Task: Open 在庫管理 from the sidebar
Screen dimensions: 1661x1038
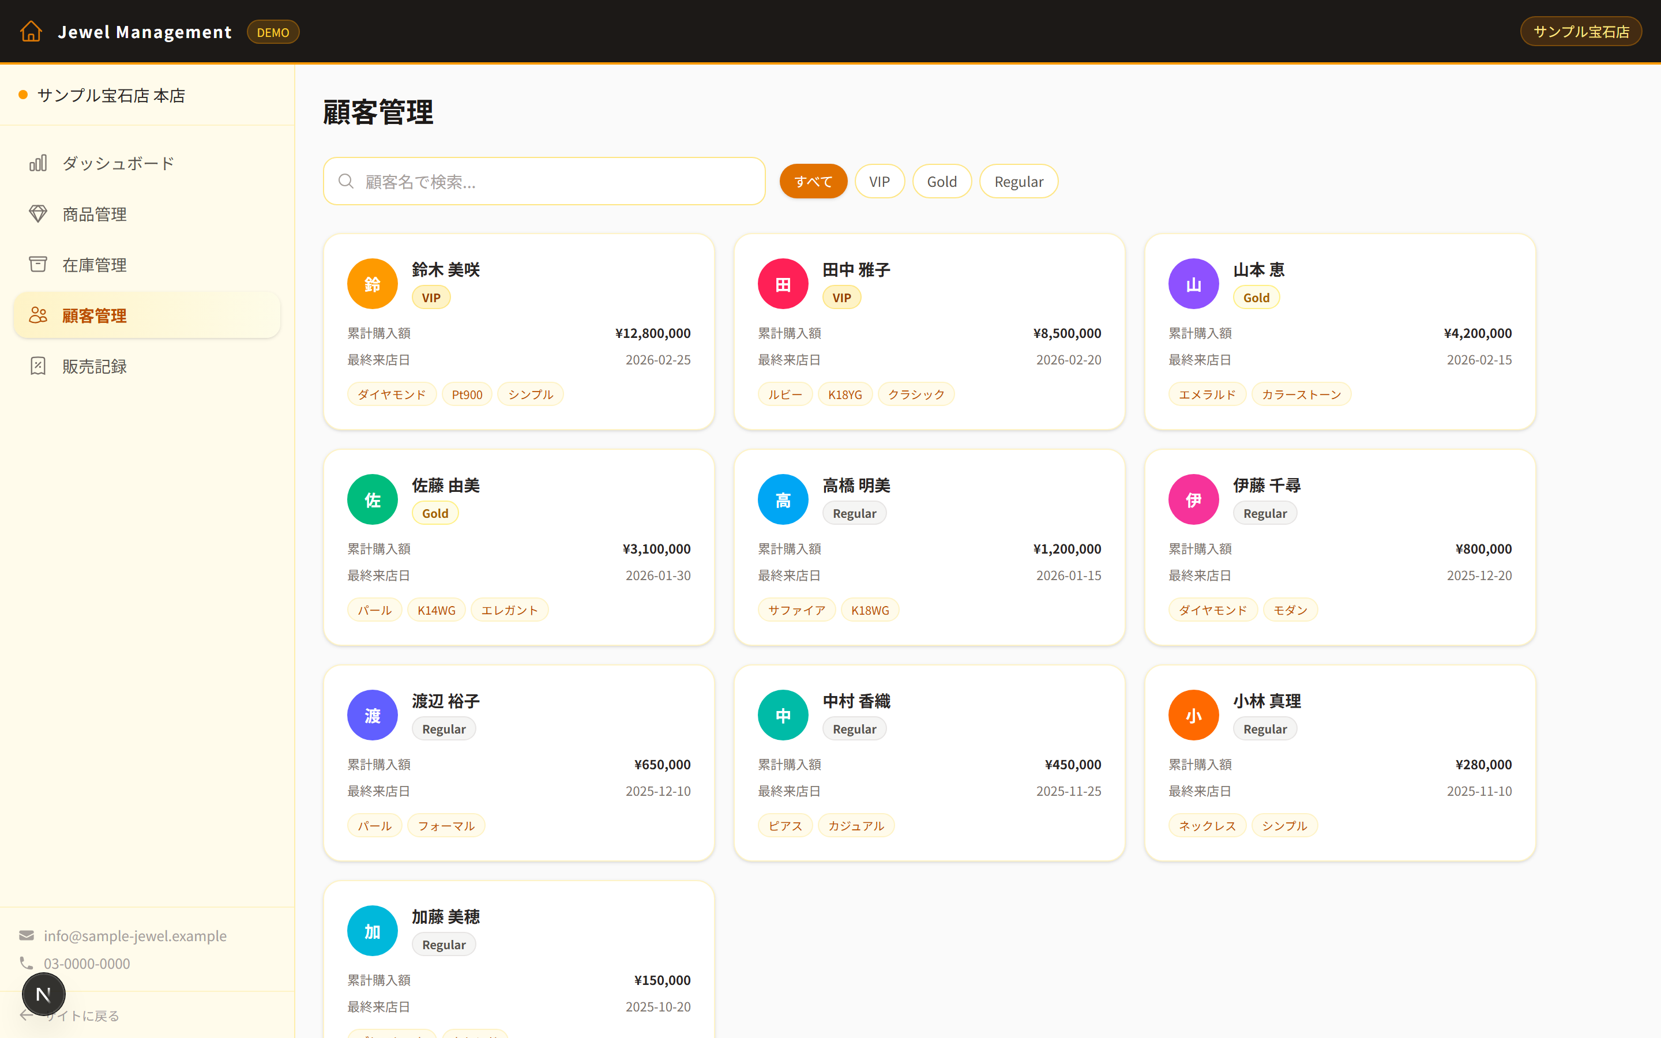Action: (x=147, y=264)
